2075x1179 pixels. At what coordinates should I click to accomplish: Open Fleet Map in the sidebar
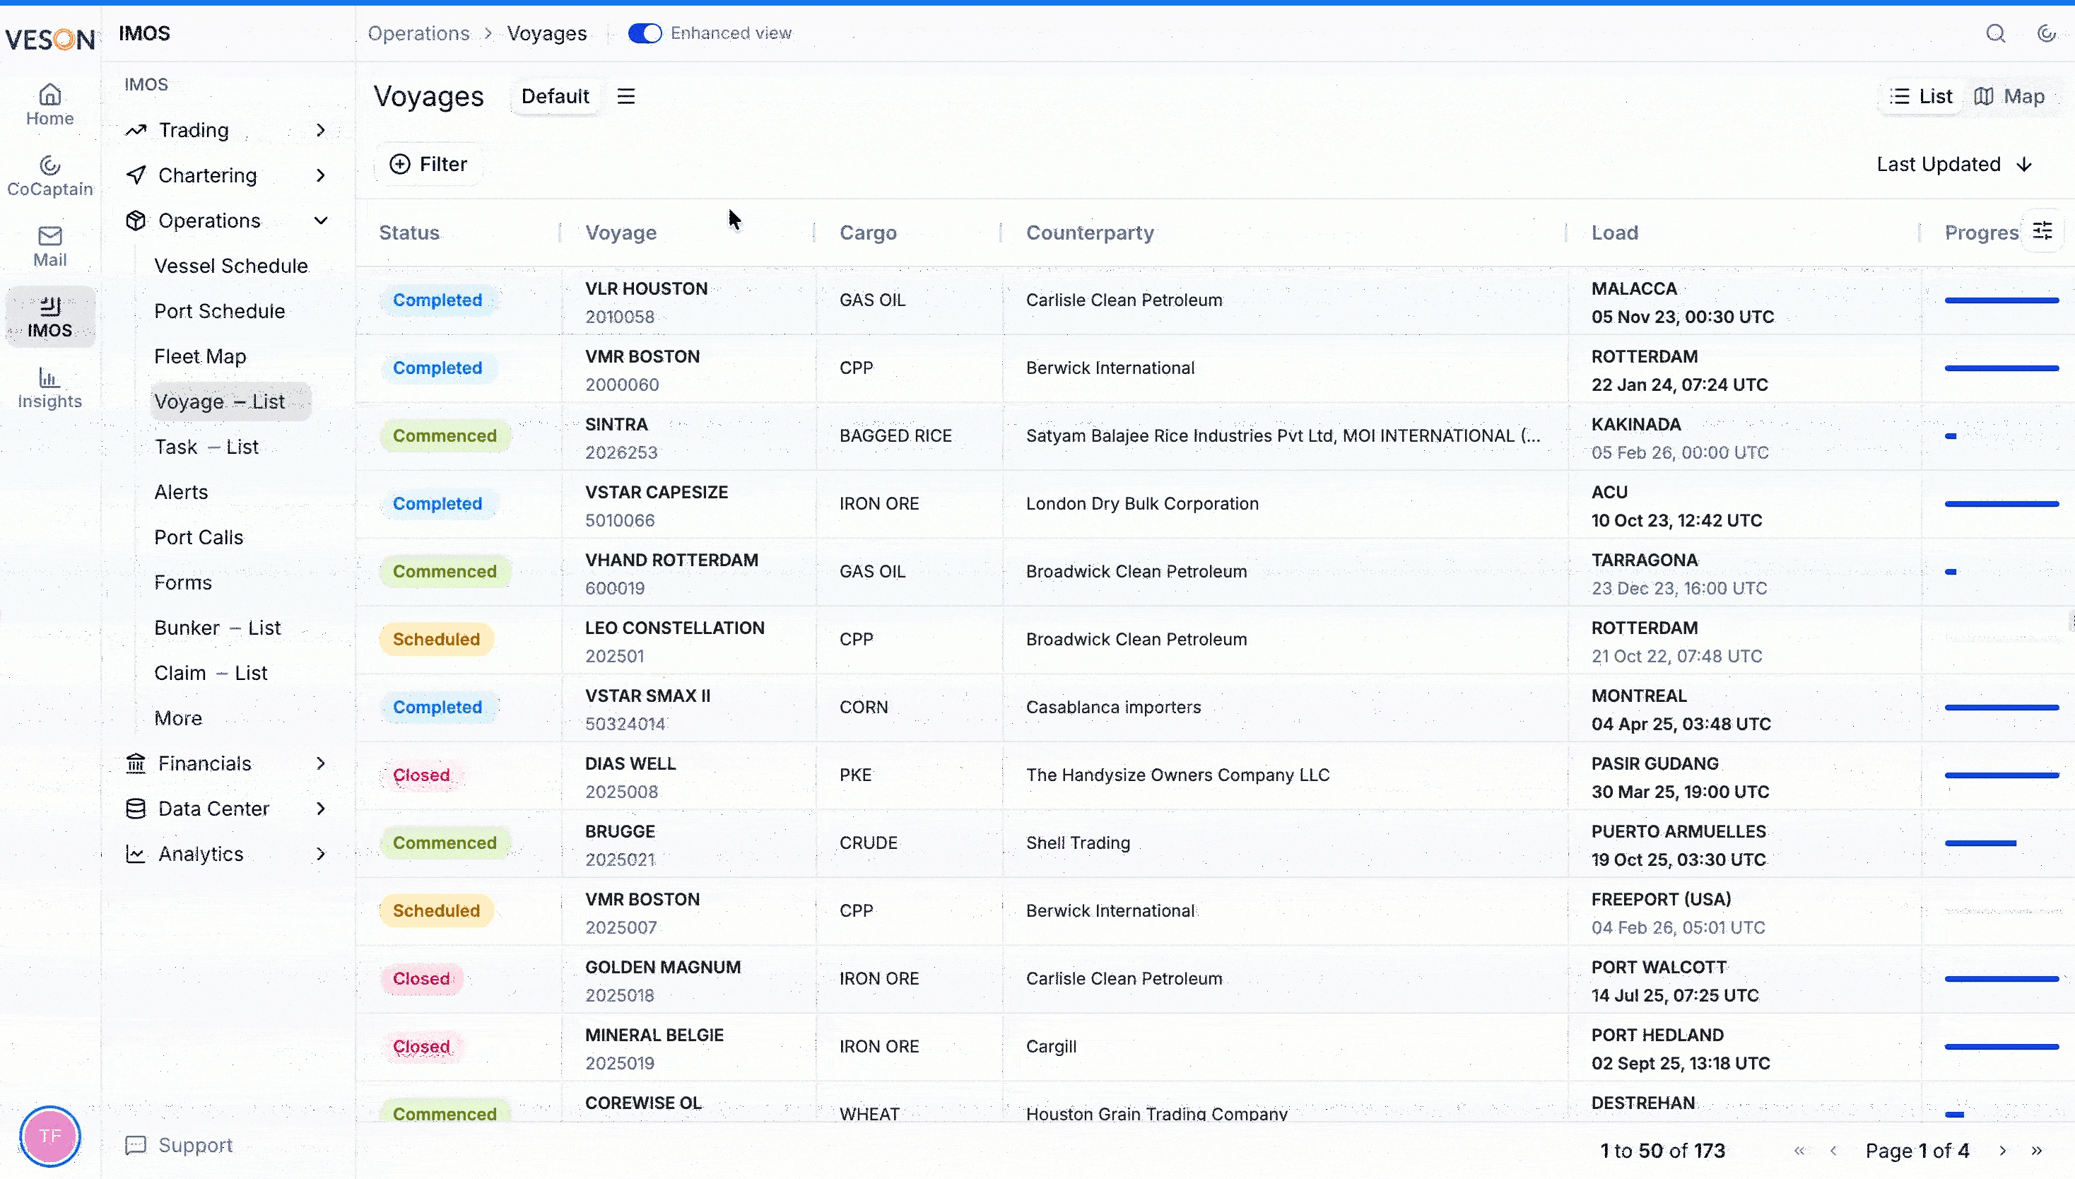point(200,356)
